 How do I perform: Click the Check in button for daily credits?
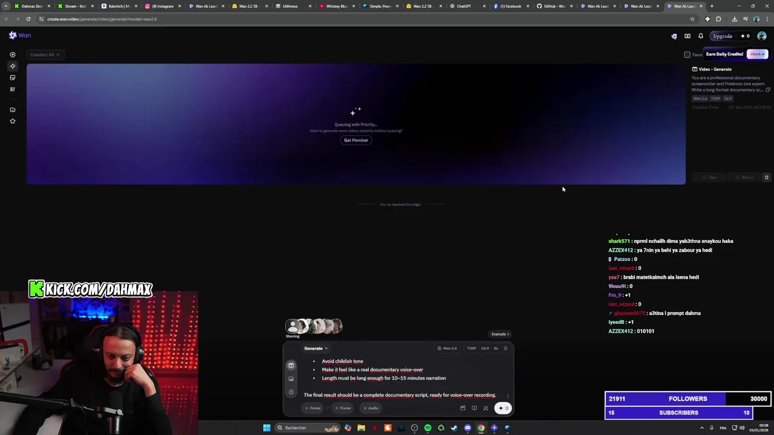point(758,54)
